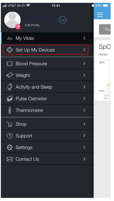Open the Activity and Sleep menu item

(47, 87)
